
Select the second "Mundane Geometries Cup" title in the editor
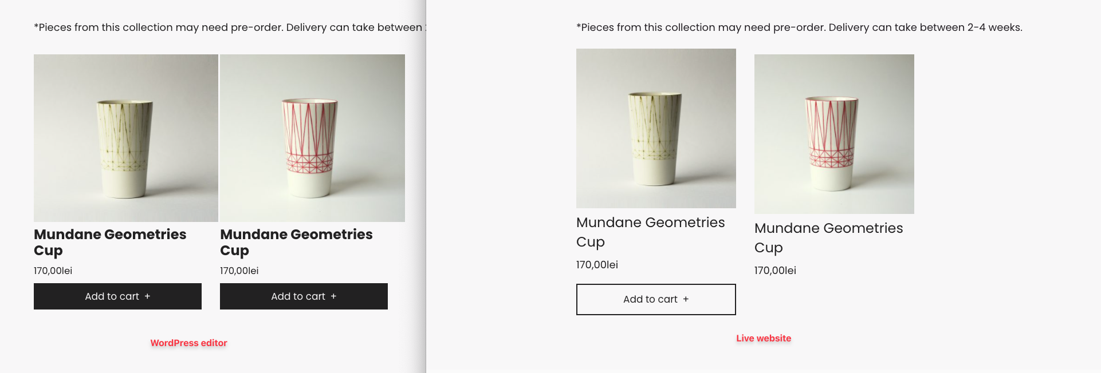coord(296,242)
